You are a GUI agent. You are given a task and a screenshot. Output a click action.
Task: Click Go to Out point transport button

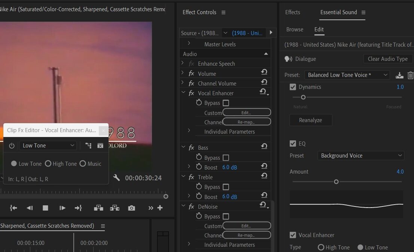[78, 208]
